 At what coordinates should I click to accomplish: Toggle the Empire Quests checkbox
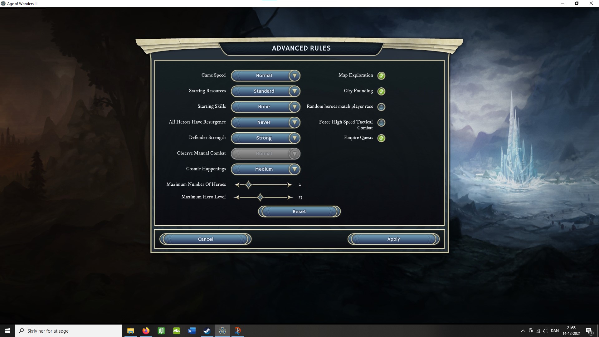click(381, 138)
